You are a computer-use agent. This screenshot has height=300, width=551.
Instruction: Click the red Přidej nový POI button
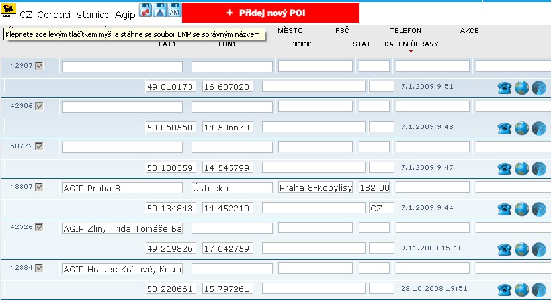[270, 13]
